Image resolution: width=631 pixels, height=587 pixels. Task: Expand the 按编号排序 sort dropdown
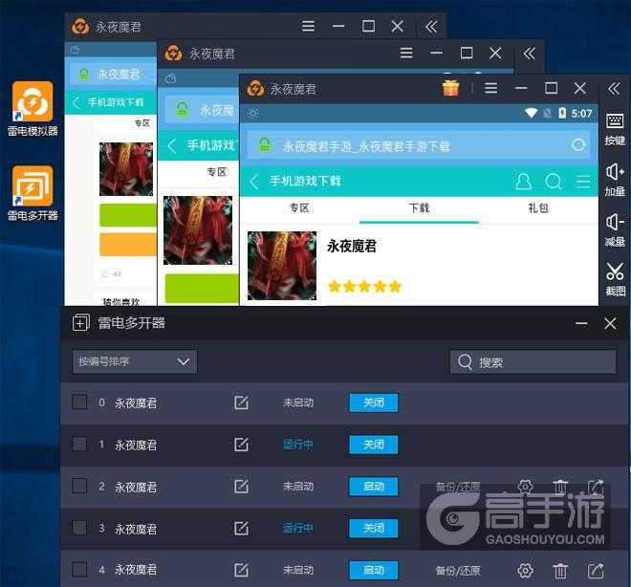(135, 361)
